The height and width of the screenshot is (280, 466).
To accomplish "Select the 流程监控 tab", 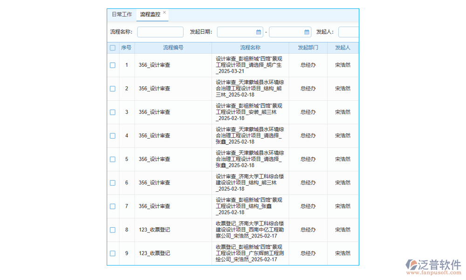I will coord(149,14).
